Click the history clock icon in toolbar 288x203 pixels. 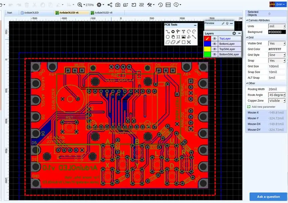click(160, 5)
